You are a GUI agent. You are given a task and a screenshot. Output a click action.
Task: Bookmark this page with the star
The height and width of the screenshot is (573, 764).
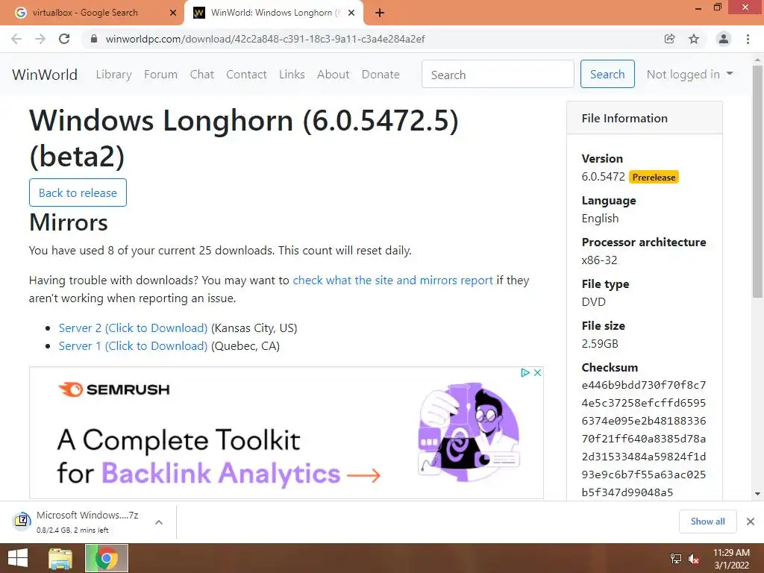click(x=694, y=39)
